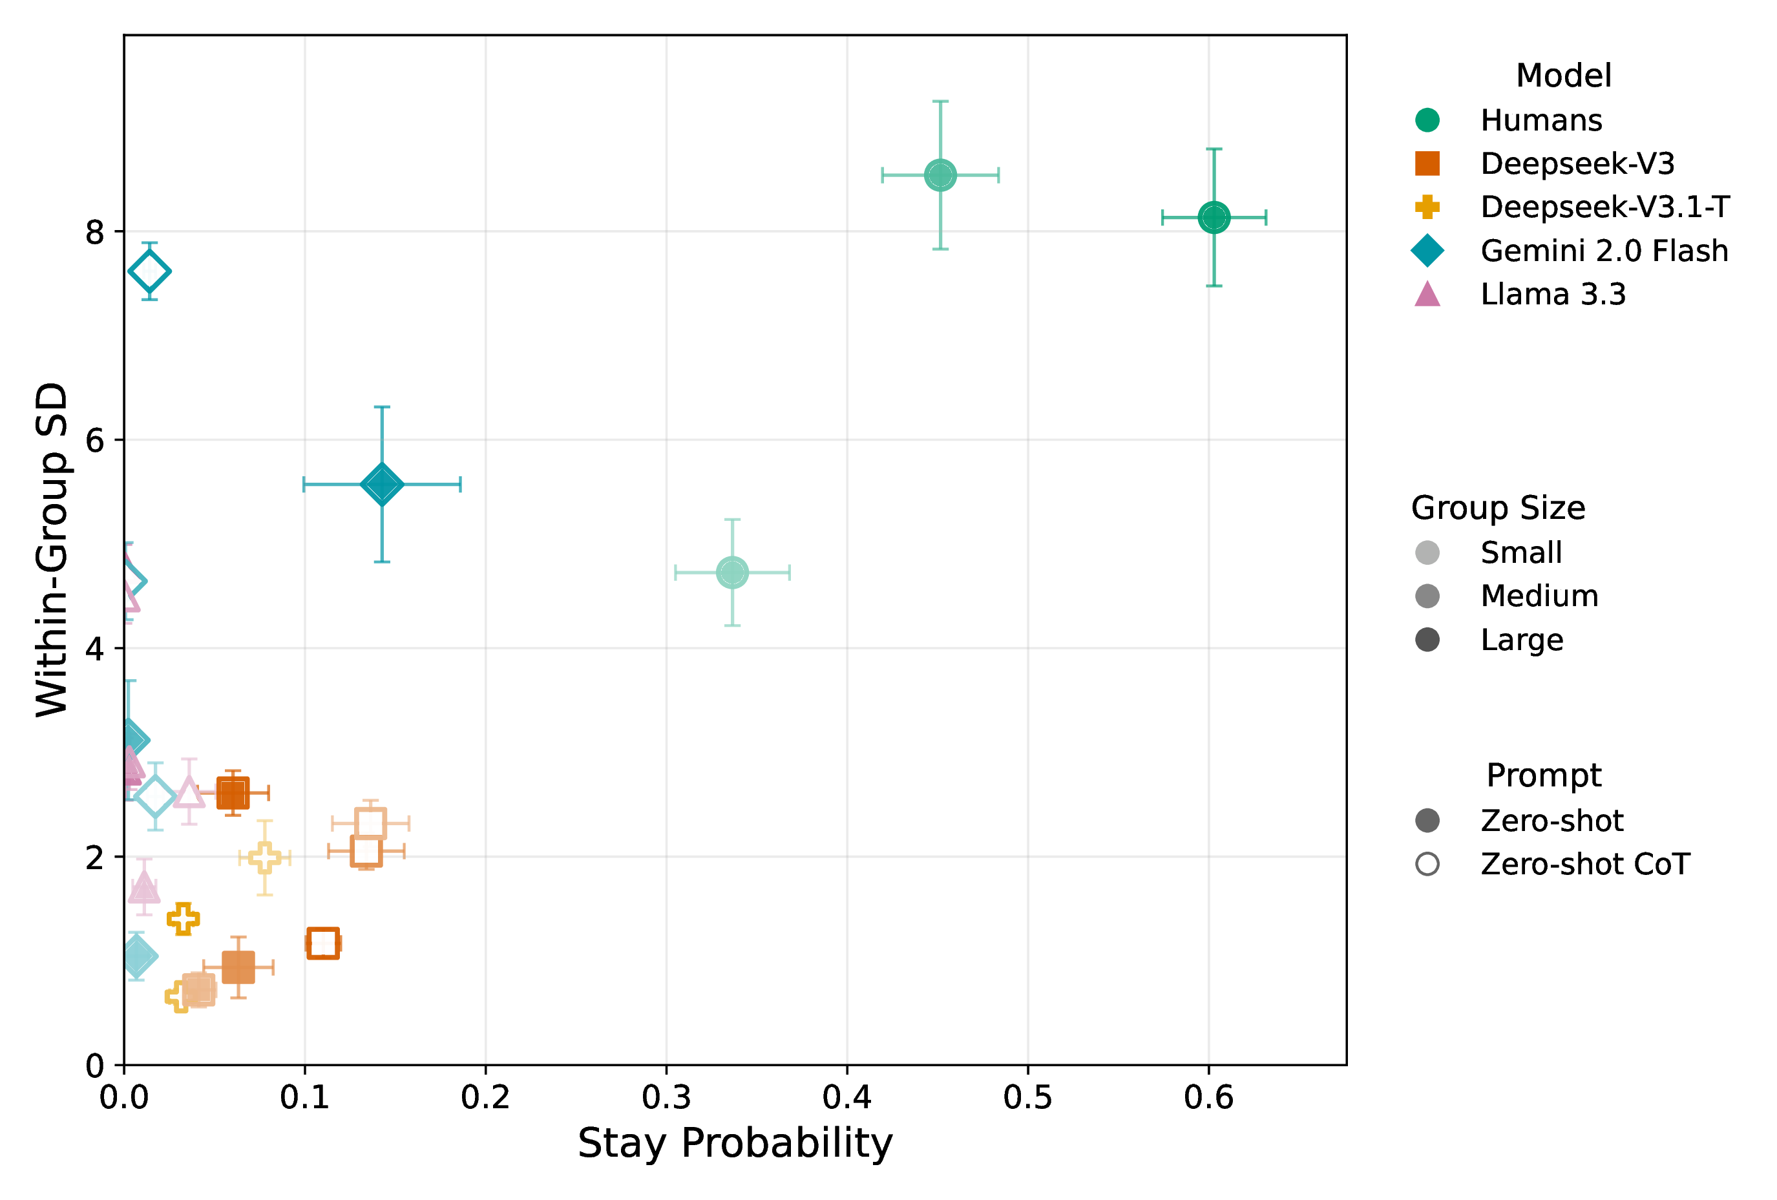This screenshot has height=1200, width=1777.
Task: Click the darkest green Humans data point
Action: [1214, 217]
